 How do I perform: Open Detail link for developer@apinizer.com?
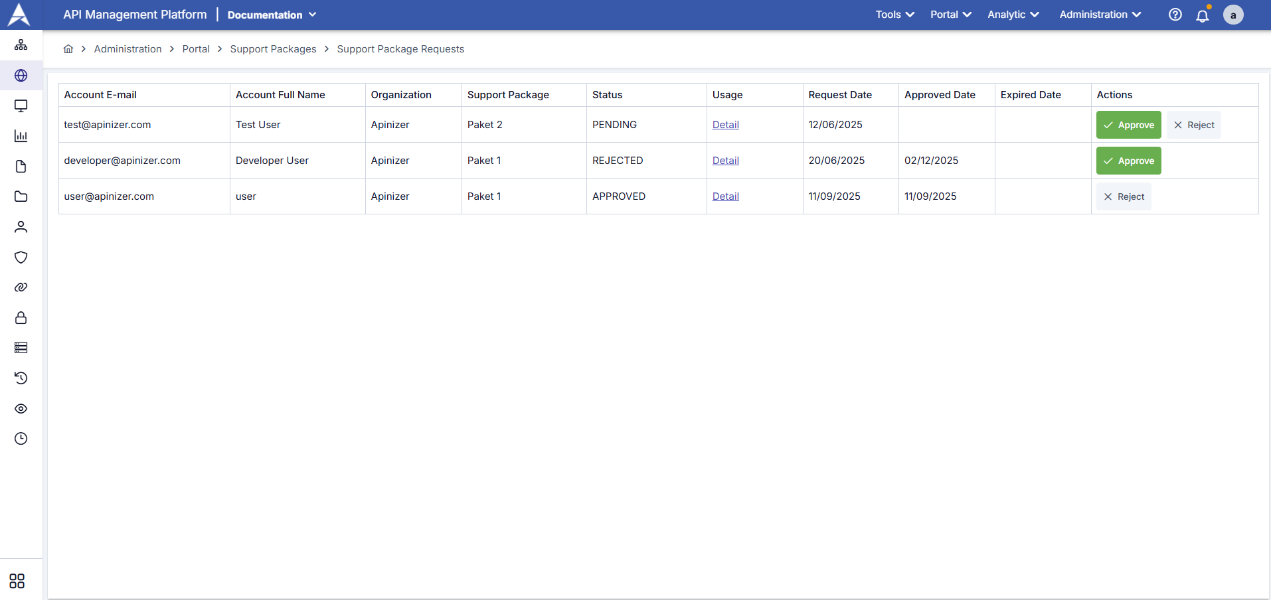(x=725, y=161)
